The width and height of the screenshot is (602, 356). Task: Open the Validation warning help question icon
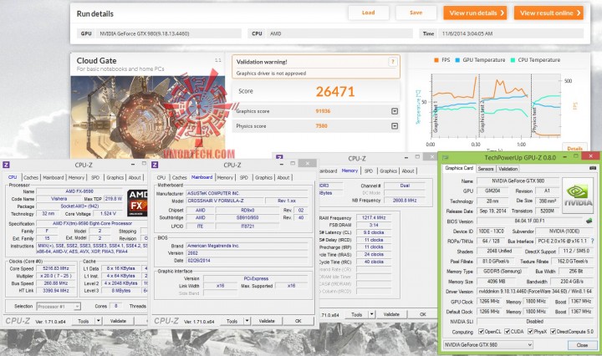(x=392, y=62)
